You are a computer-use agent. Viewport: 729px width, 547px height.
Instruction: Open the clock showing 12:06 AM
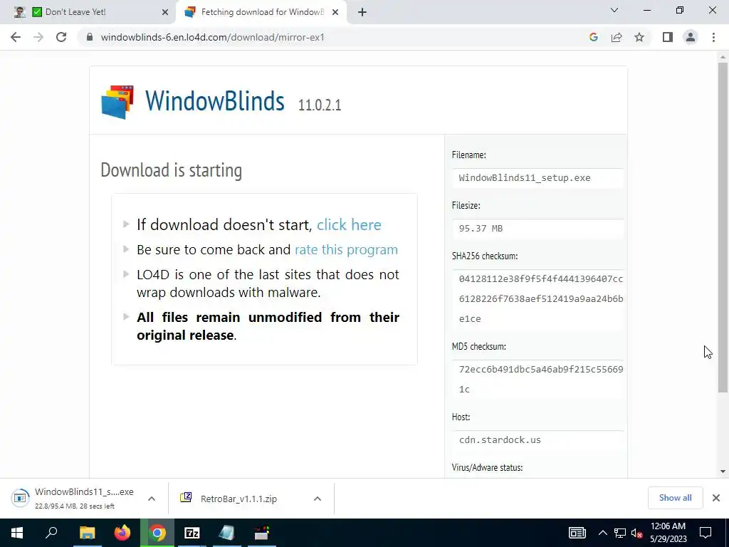[668, 533]
